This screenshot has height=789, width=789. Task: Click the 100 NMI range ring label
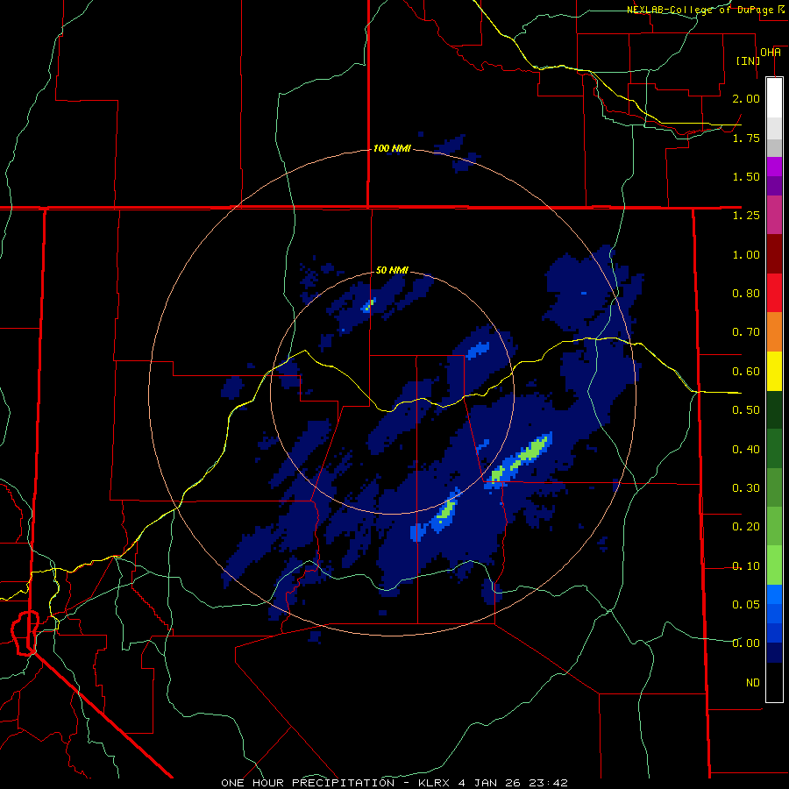(392, 148)
